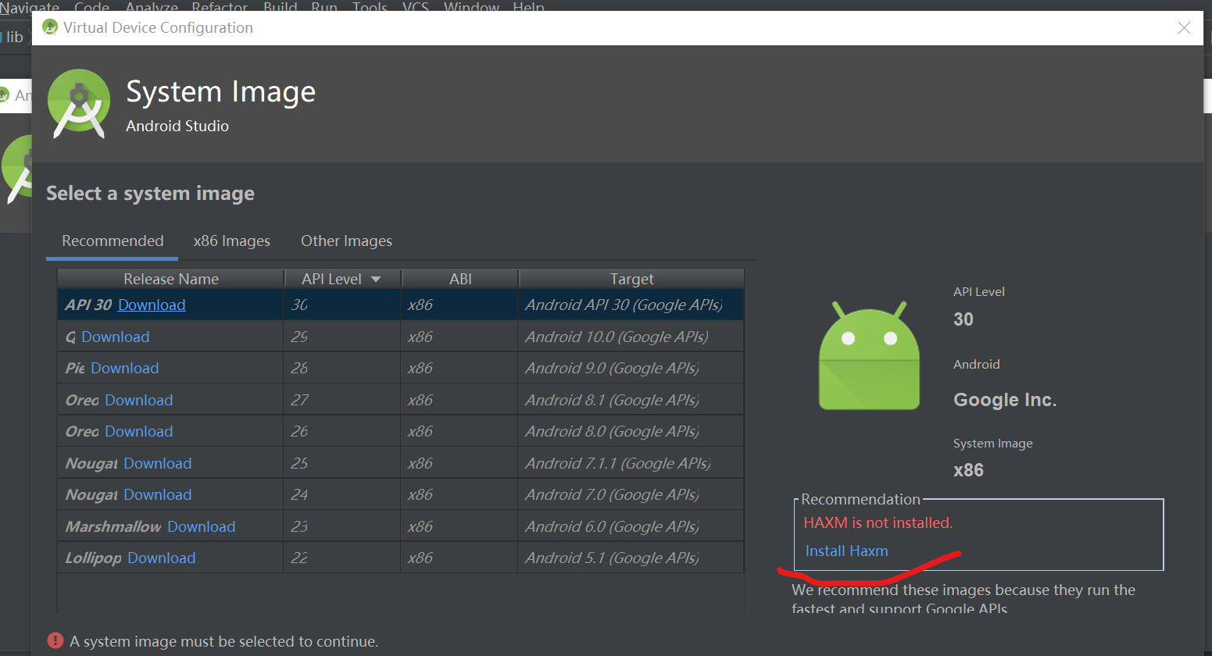This screenshot has width=1212, height=656.
Task: Download the Lollipop Android 5.1 image
Action: (161, 558)
